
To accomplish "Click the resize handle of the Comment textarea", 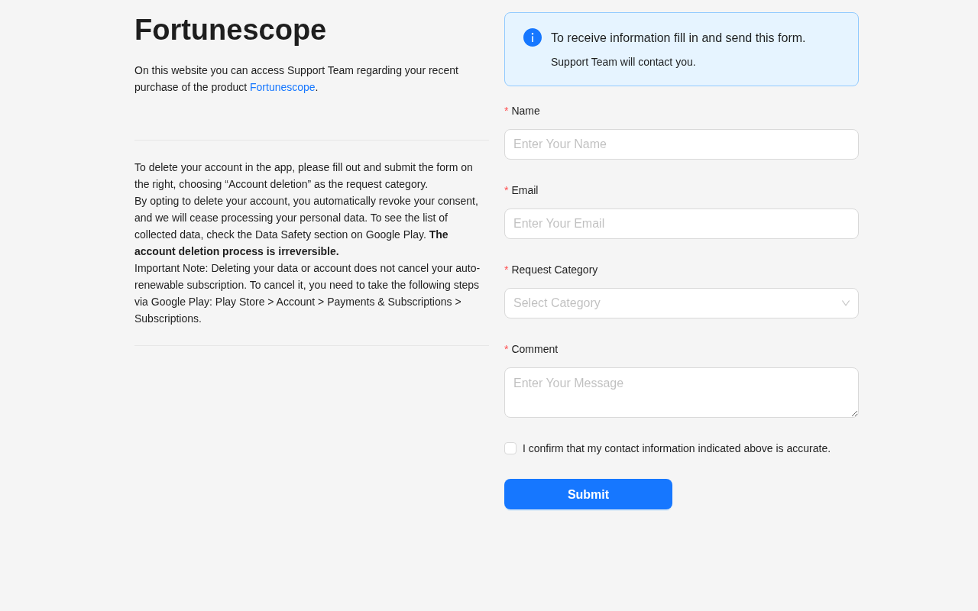I will (x=854, y=413).
